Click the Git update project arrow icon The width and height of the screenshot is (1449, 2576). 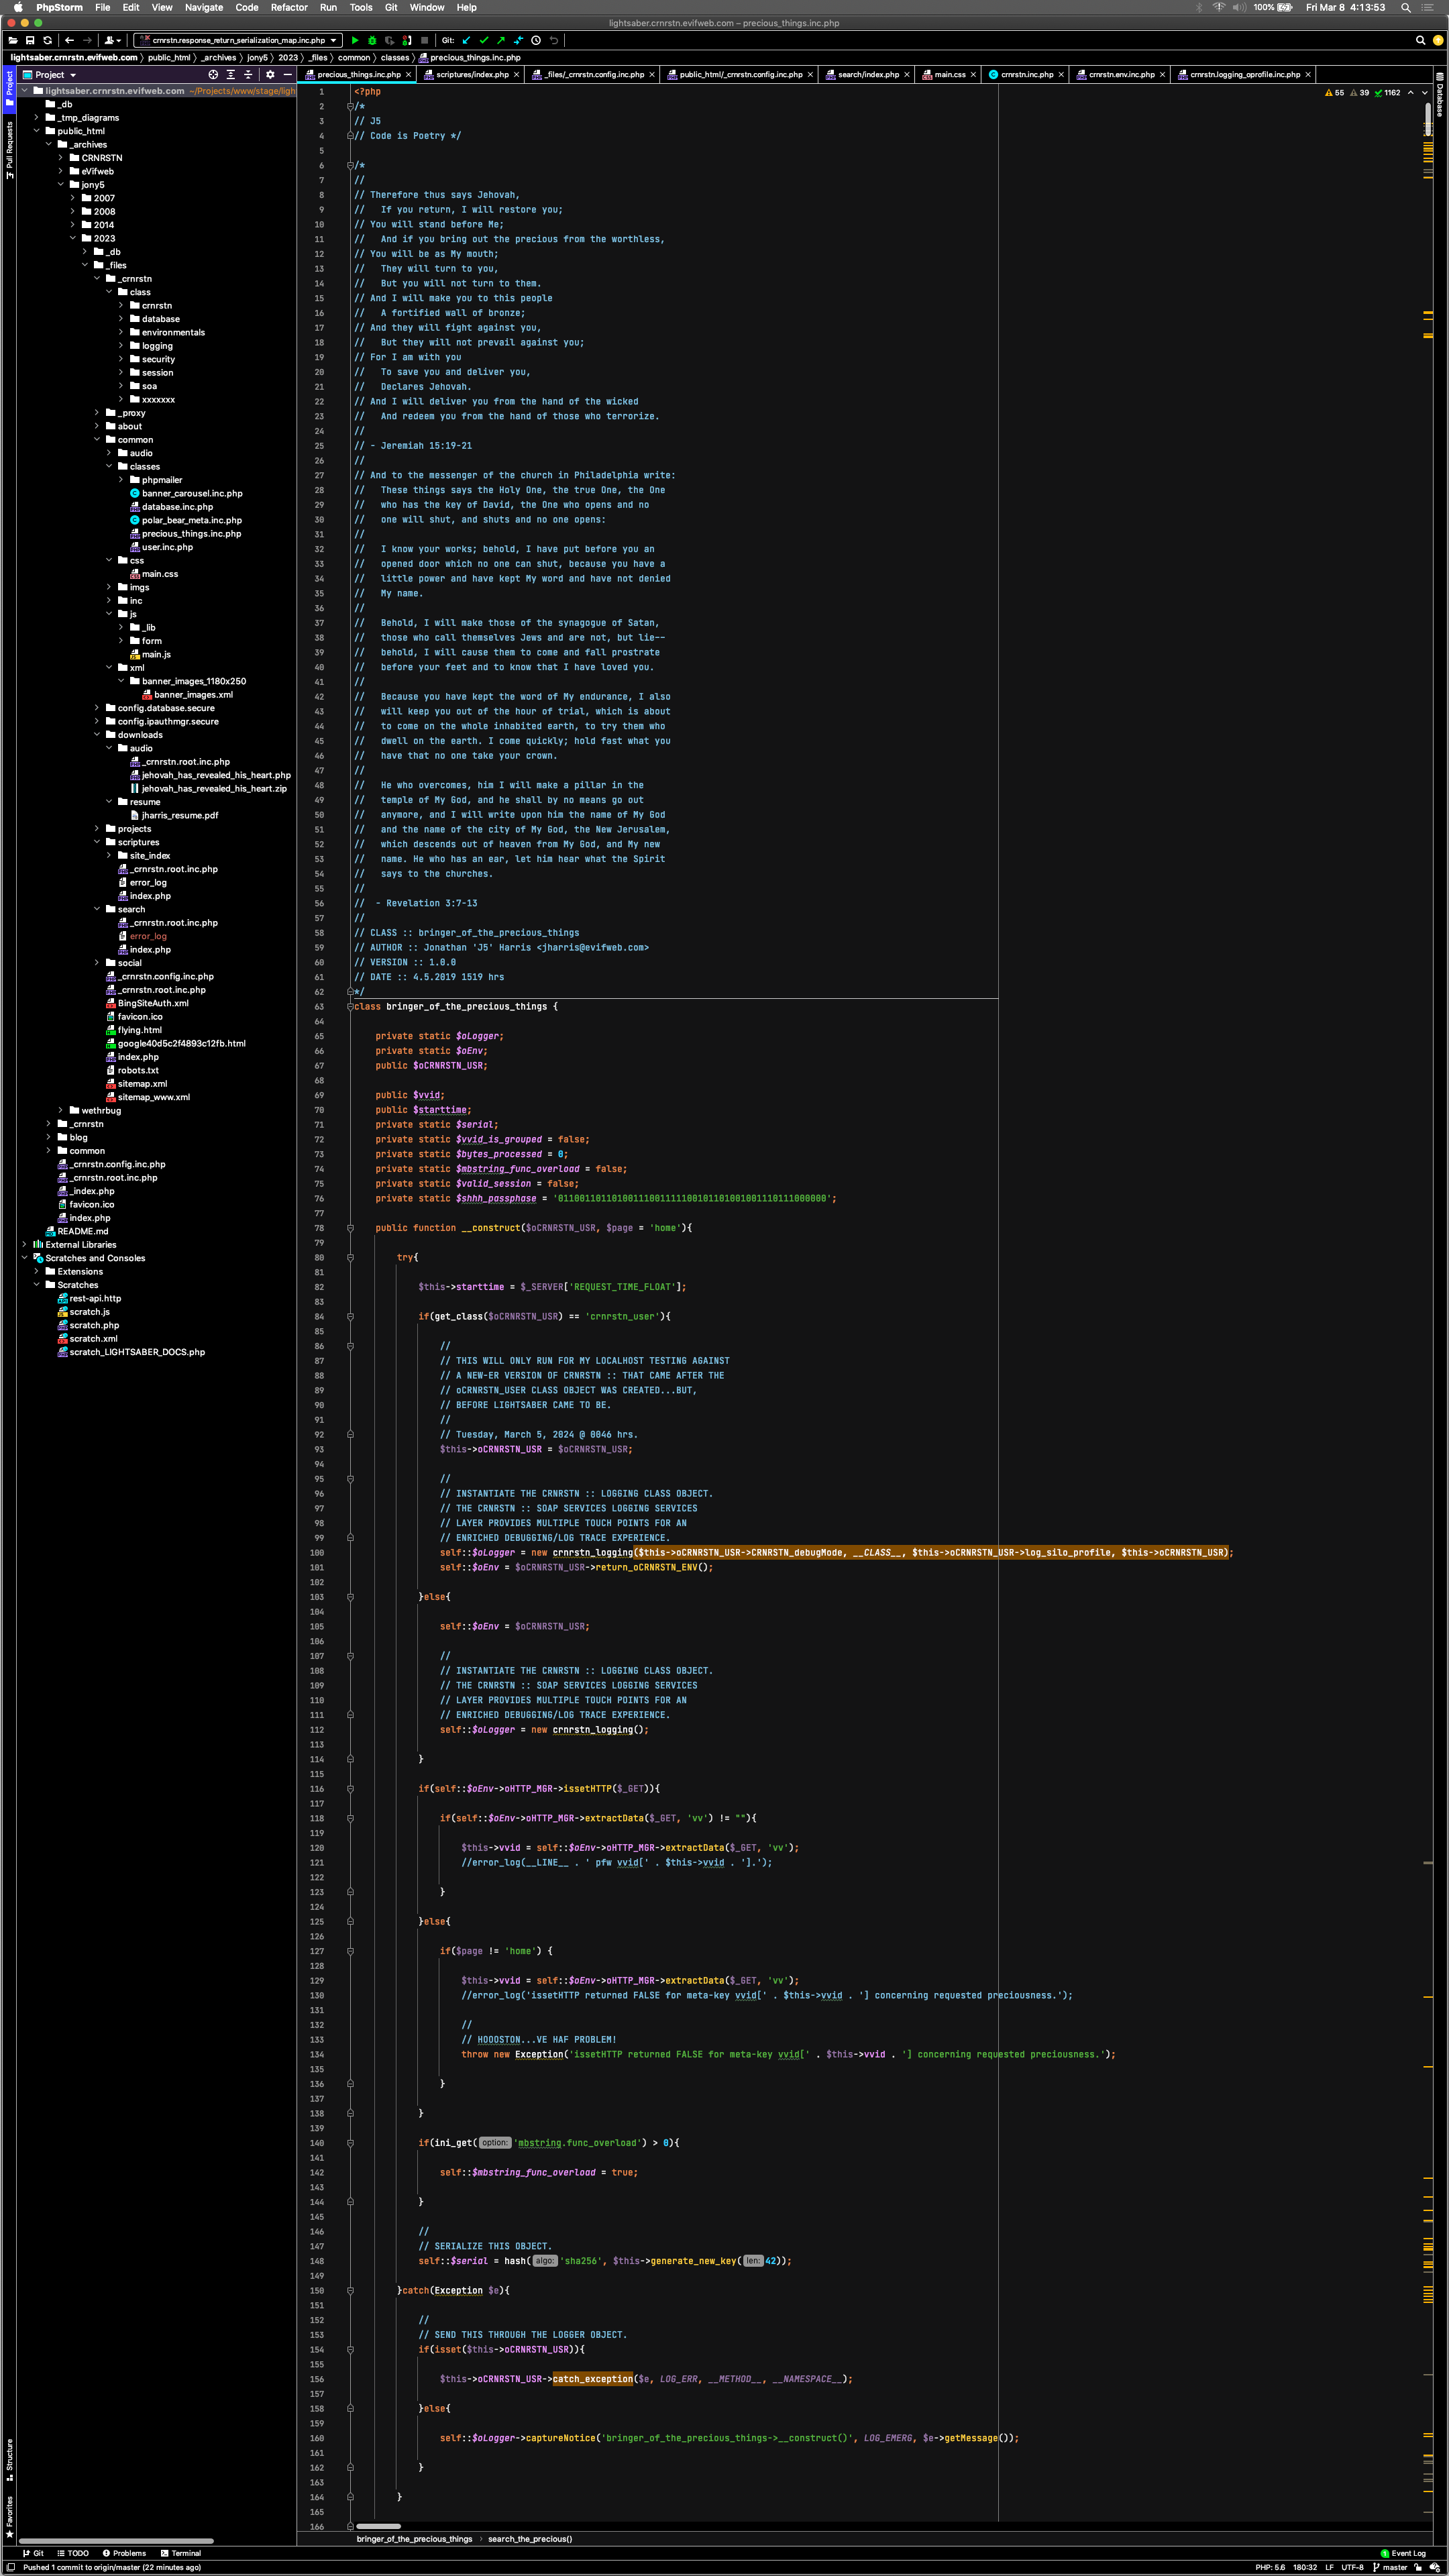466,41
